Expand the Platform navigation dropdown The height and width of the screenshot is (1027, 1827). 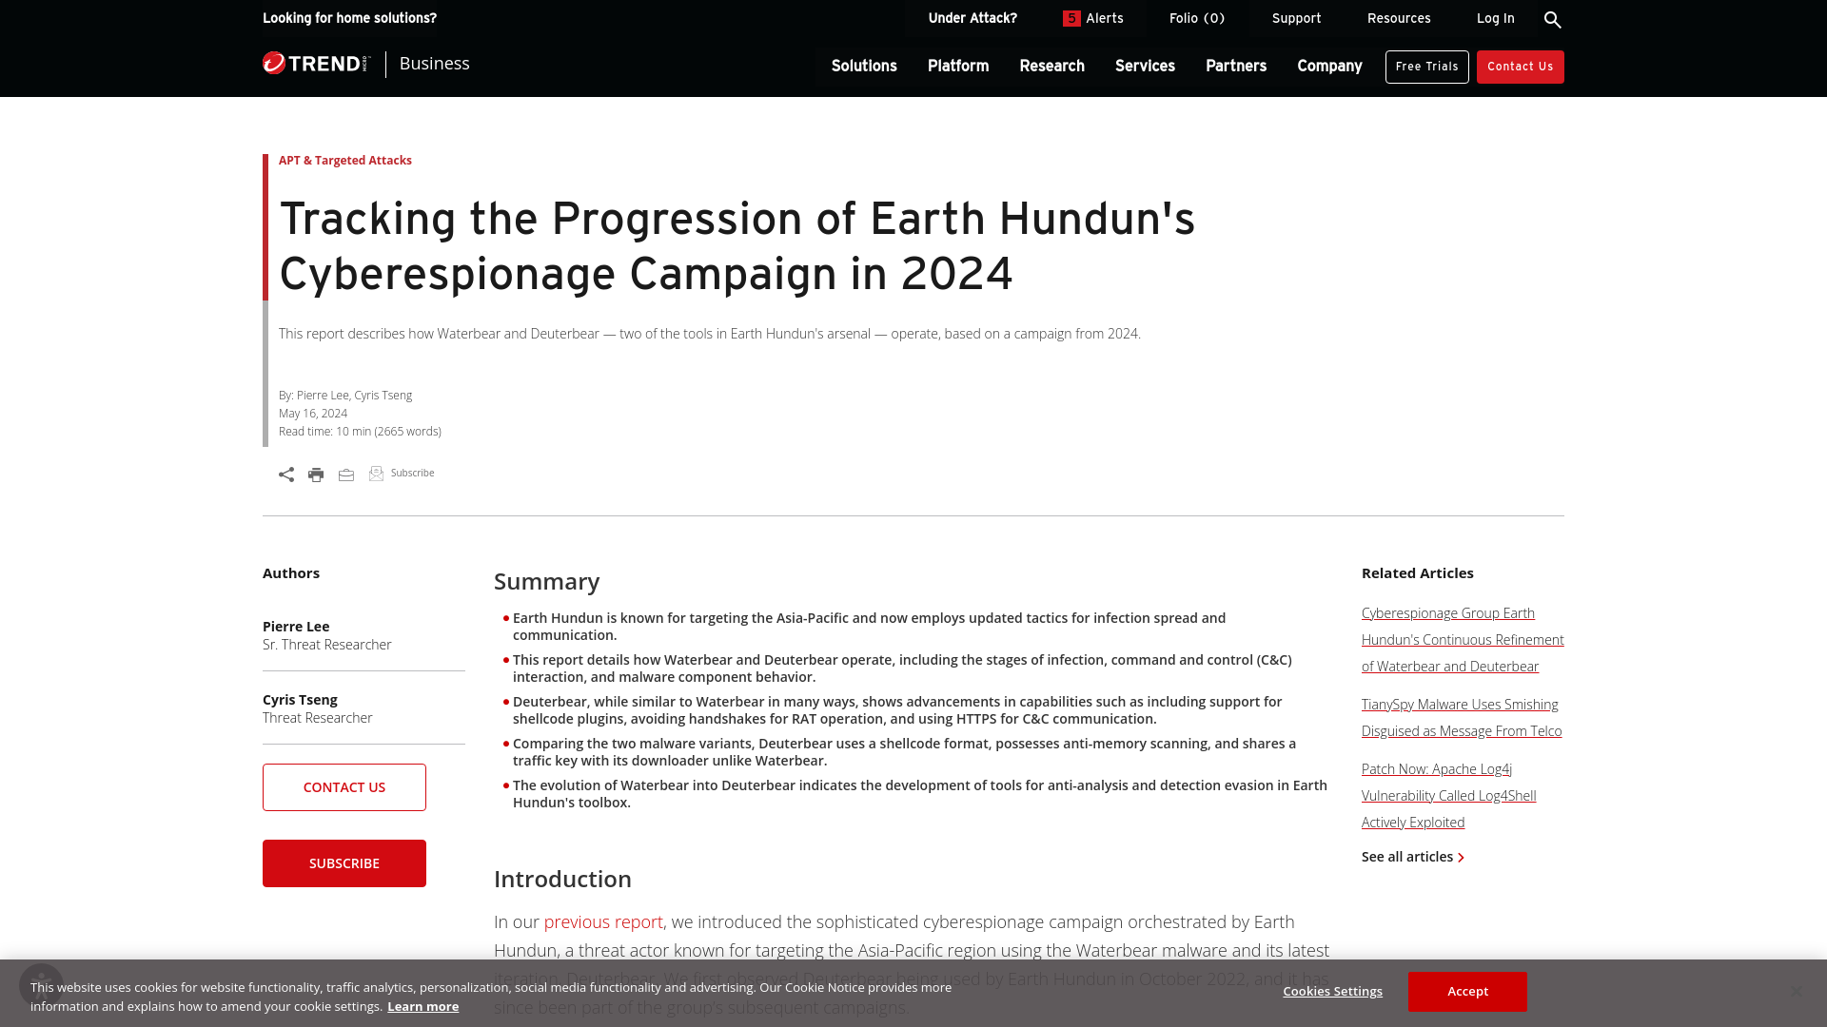tap(956, 67)
